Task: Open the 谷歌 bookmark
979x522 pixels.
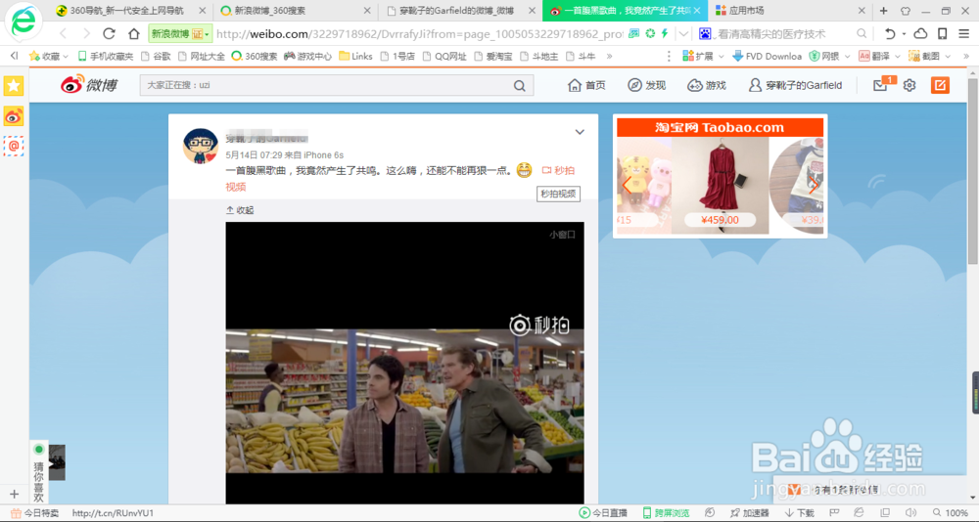Action: pyautogui.click(x=156, y=56)
